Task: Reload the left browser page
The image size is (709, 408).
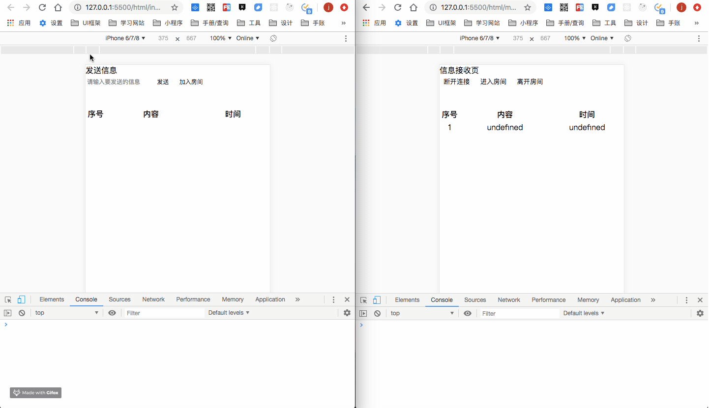Action: (x=42, y=7)
